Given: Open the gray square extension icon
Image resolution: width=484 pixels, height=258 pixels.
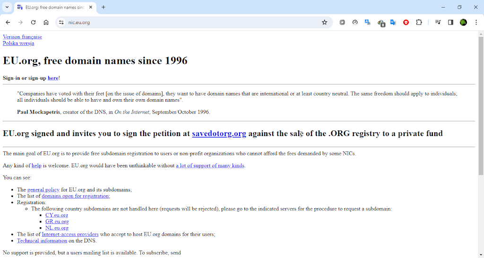Looking at the screenshot, I should click(x=342, y=22).
